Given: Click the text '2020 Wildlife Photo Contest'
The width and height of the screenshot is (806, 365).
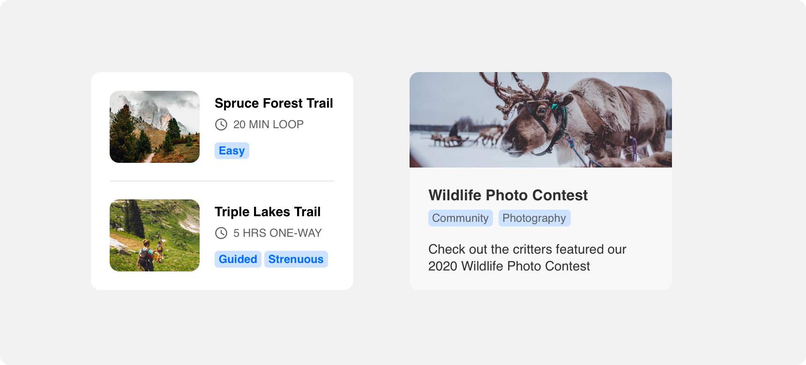Looking at the screenshot, I should tap(509, 266).
